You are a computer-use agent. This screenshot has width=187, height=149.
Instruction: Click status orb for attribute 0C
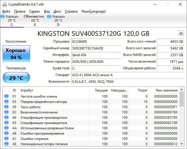tap(6, 112)
